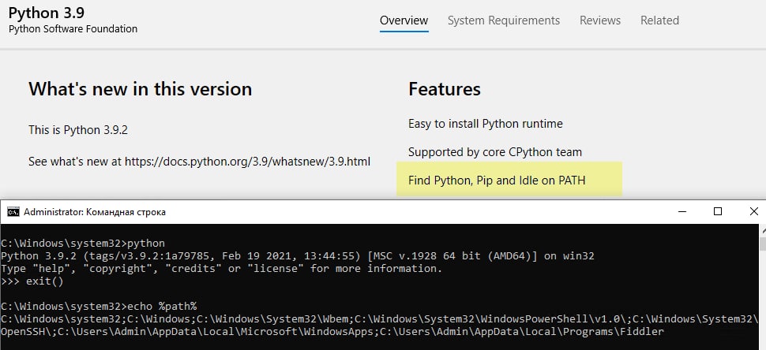Click Python Software Foundation publisher name
The width and height of the screenshot is (766, 350).
(x=73, y=29)
